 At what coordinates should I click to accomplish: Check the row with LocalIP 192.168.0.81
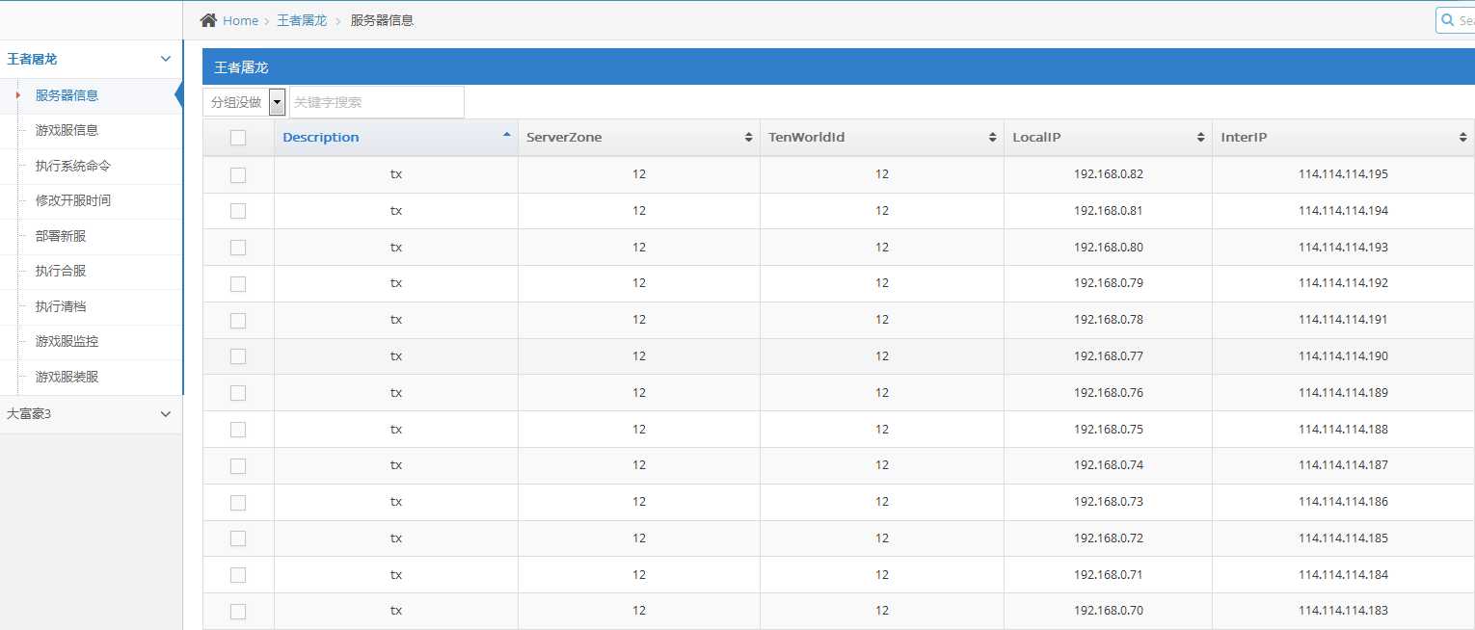click(238, 211)
